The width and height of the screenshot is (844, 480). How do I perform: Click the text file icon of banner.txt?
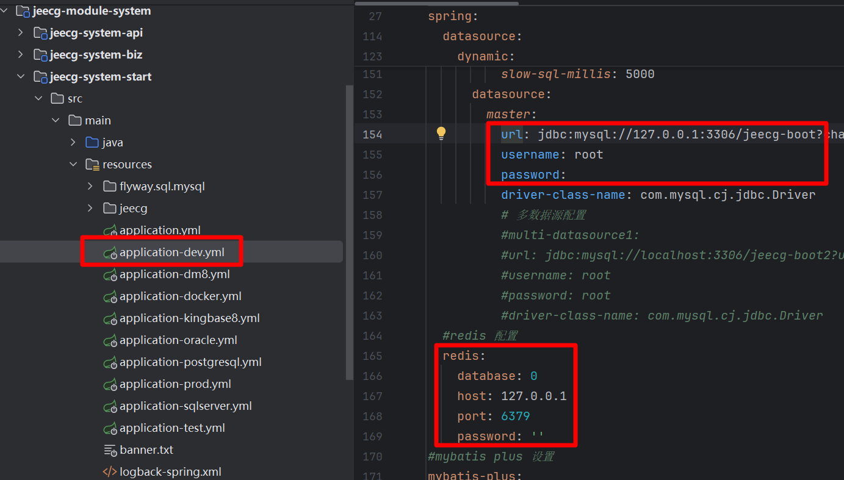click(110, 450)
